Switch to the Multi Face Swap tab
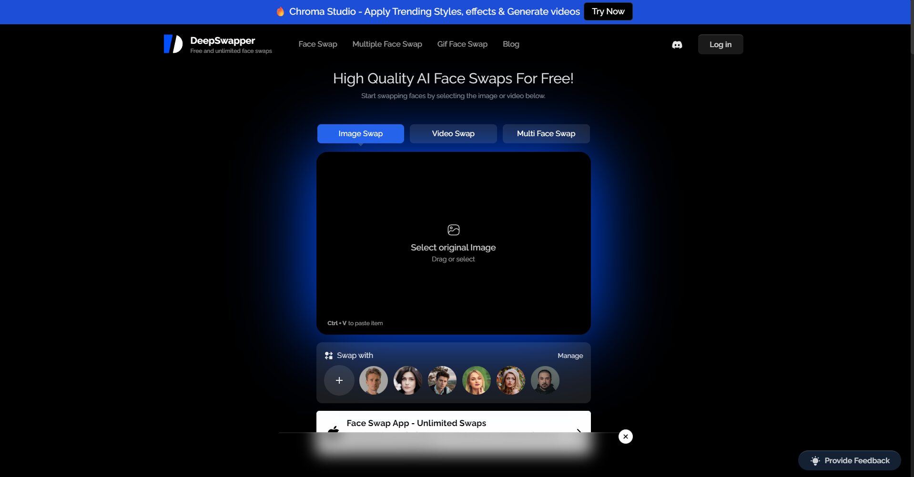 546,134
